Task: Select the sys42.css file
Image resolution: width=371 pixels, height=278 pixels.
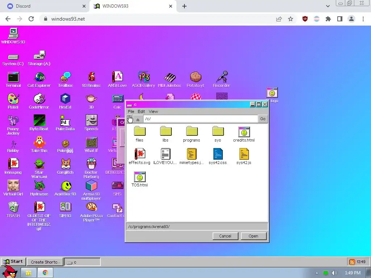Action: click(x=218, y=156)
